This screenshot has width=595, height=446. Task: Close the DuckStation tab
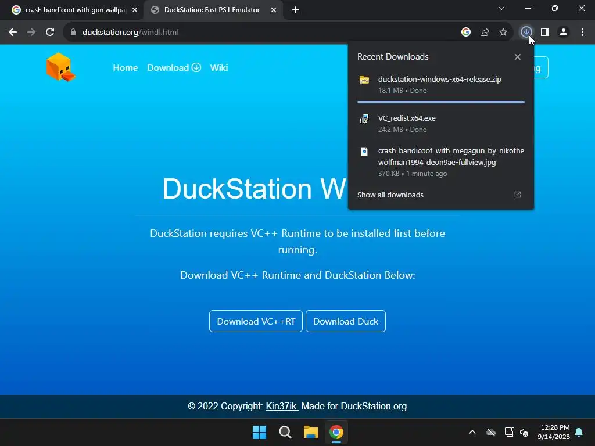tap(274, 10)
